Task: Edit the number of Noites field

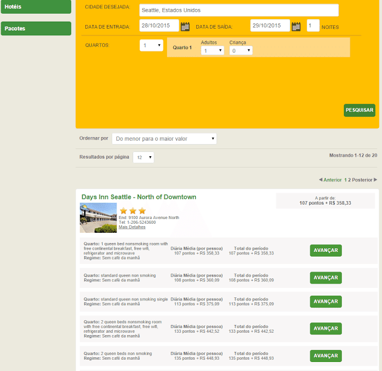Action: coord(313,25)
